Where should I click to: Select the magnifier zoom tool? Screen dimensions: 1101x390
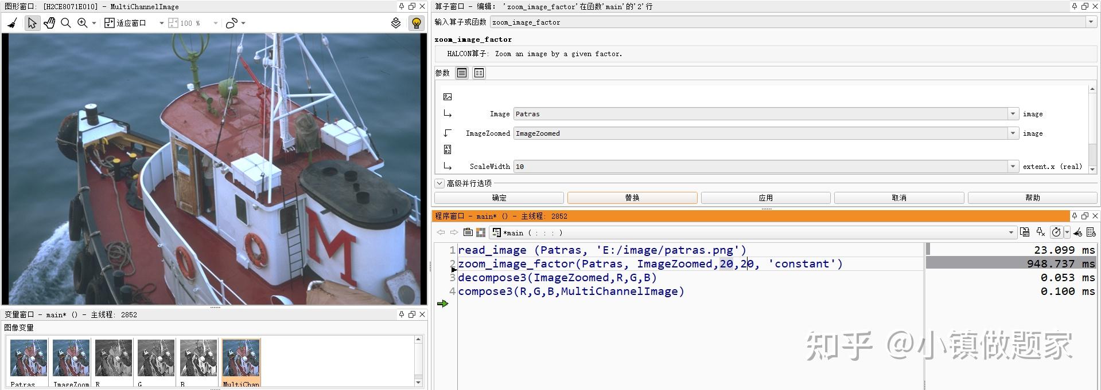(x=66, y=23)
